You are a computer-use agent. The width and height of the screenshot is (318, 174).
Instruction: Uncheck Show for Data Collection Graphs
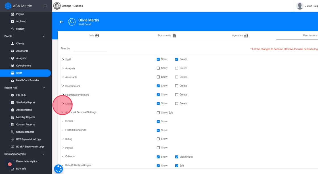[x=158, y=166]
